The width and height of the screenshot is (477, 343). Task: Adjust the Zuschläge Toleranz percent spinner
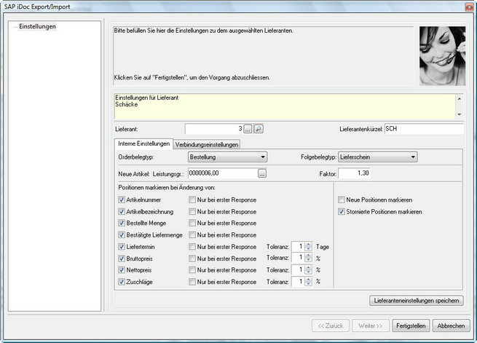pyautogui.click(x=308, y=281)
